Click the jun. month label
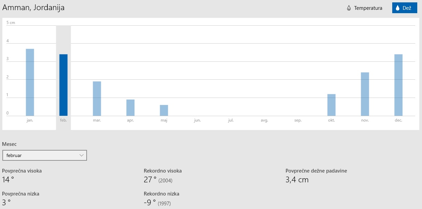The width and height of the screenshot is (422, 209). [197, 120]
